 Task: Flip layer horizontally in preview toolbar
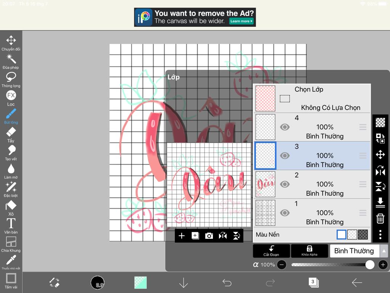pos(222,236)
